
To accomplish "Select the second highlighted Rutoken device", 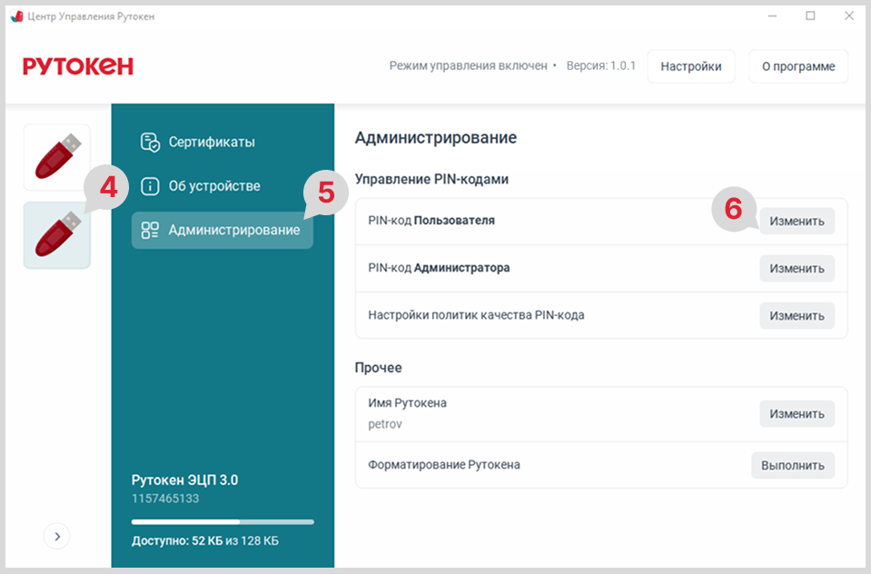I will click(x=56, y=235).
